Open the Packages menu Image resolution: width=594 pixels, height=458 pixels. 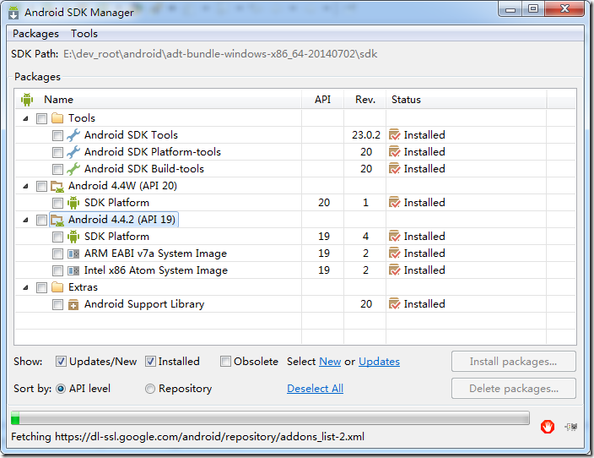coord(35,34)
